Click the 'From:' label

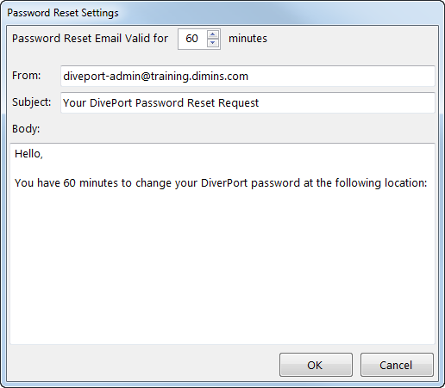point(27,76)
